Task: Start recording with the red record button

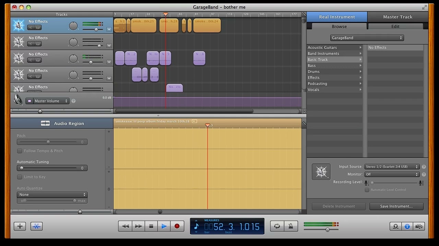Action: pyautogui.click(x=177, y=226)
